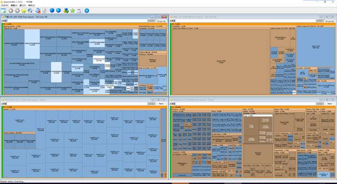Screen dimensions: 337x184
Task: Click the filter button in top-right scan window
Action: [x=320, y=21]
